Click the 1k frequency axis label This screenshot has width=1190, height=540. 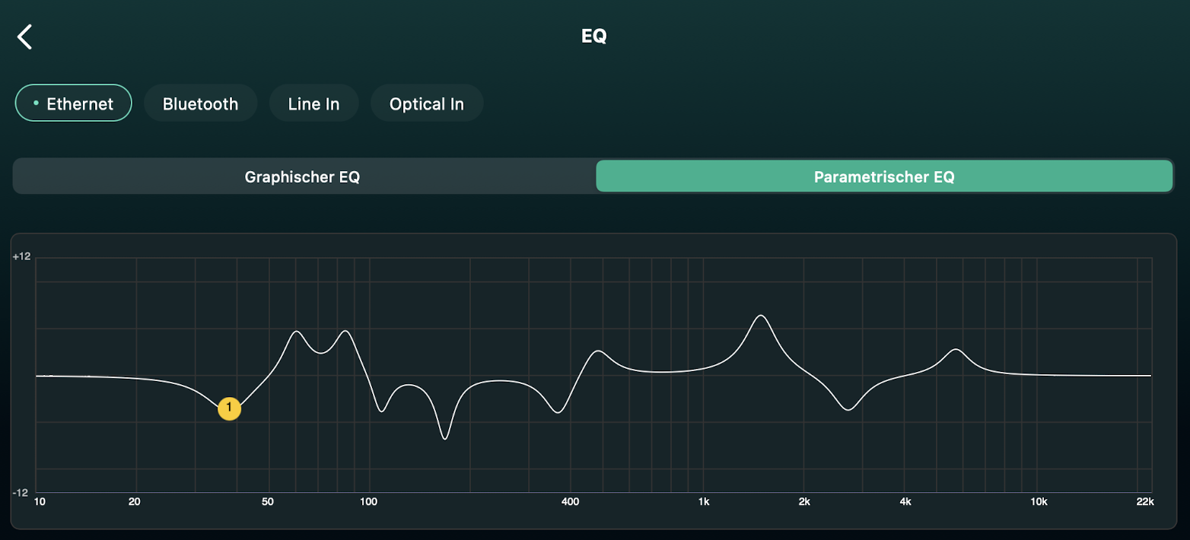704,502
